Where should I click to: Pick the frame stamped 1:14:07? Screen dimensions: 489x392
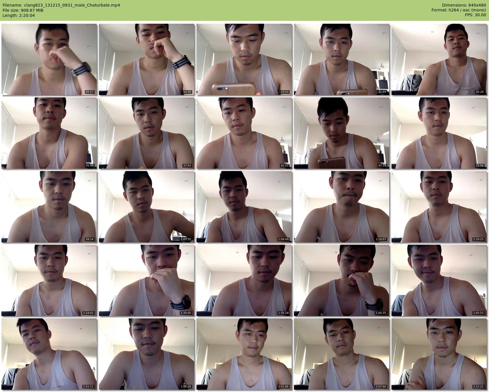341,207
